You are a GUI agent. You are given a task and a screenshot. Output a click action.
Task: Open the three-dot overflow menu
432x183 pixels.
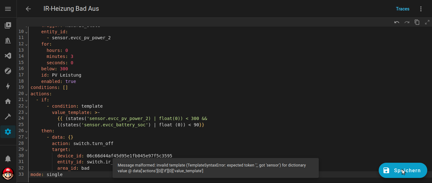click(421, 9)
